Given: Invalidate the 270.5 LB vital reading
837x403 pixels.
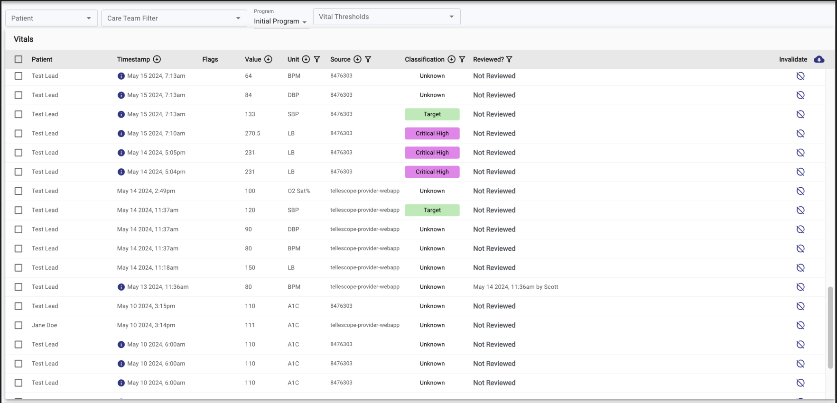Looking at the screenshot, I should click(x=800, y=133).
